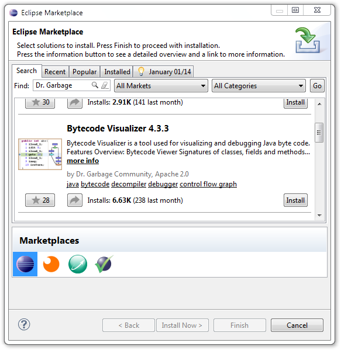
Task: Share the Bytecode Visualizer entry
Action: 75,200
